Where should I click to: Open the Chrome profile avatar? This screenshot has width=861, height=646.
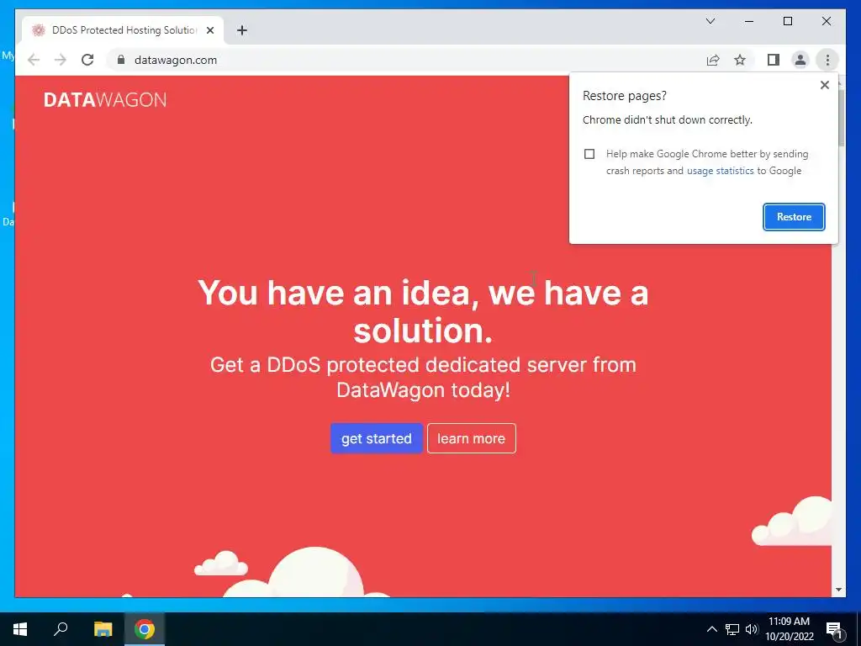(x=800, y=60)
